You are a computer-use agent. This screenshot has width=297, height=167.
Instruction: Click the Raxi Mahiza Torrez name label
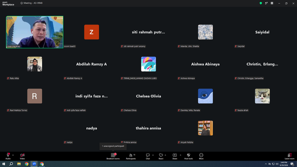click(x=17, y=110)
